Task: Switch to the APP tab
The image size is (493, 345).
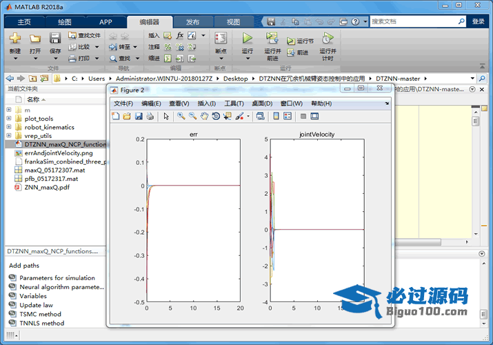Action: [x=105, y=22]
